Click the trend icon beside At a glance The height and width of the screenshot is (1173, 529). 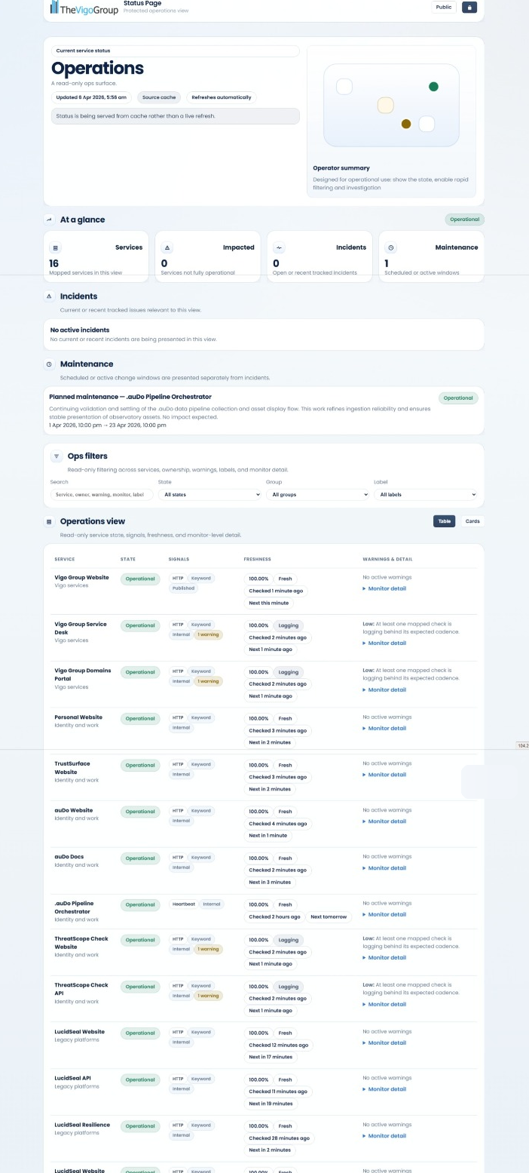tap(50, 220)
